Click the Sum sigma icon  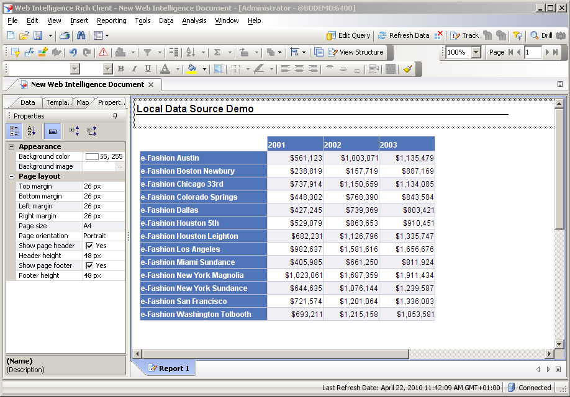pos(217,52)
